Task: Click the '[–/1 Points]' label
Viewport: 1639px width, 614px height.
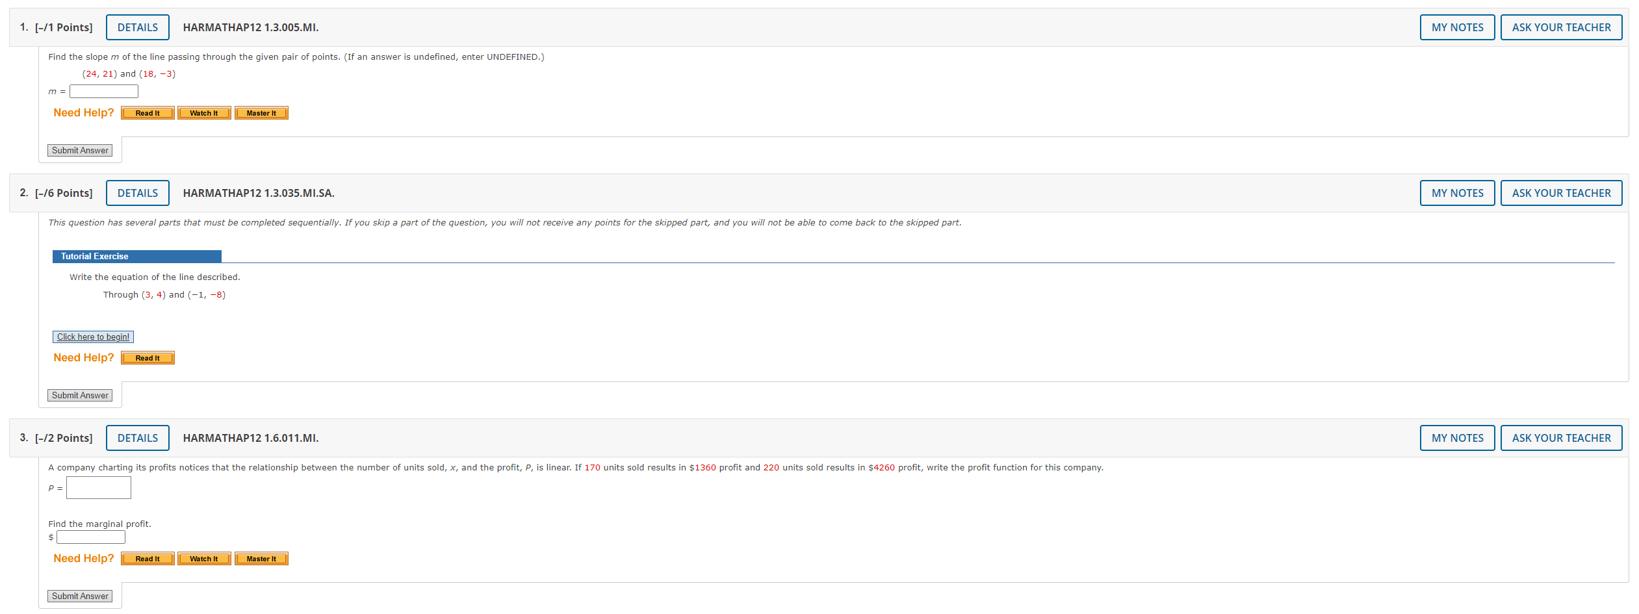Action: click(64, 27)
